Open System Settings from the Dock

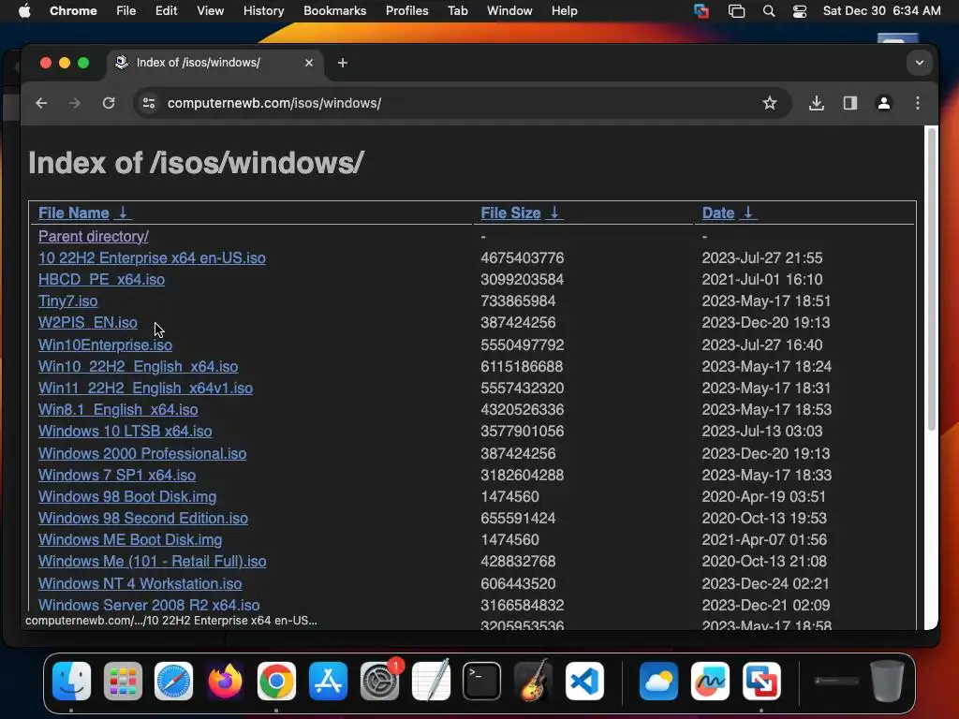[x=380, y=681]
